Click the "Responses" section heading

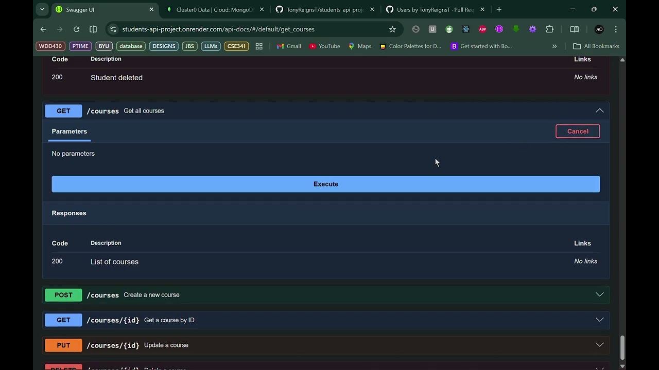pyautogui.click(x=69, y=213)
